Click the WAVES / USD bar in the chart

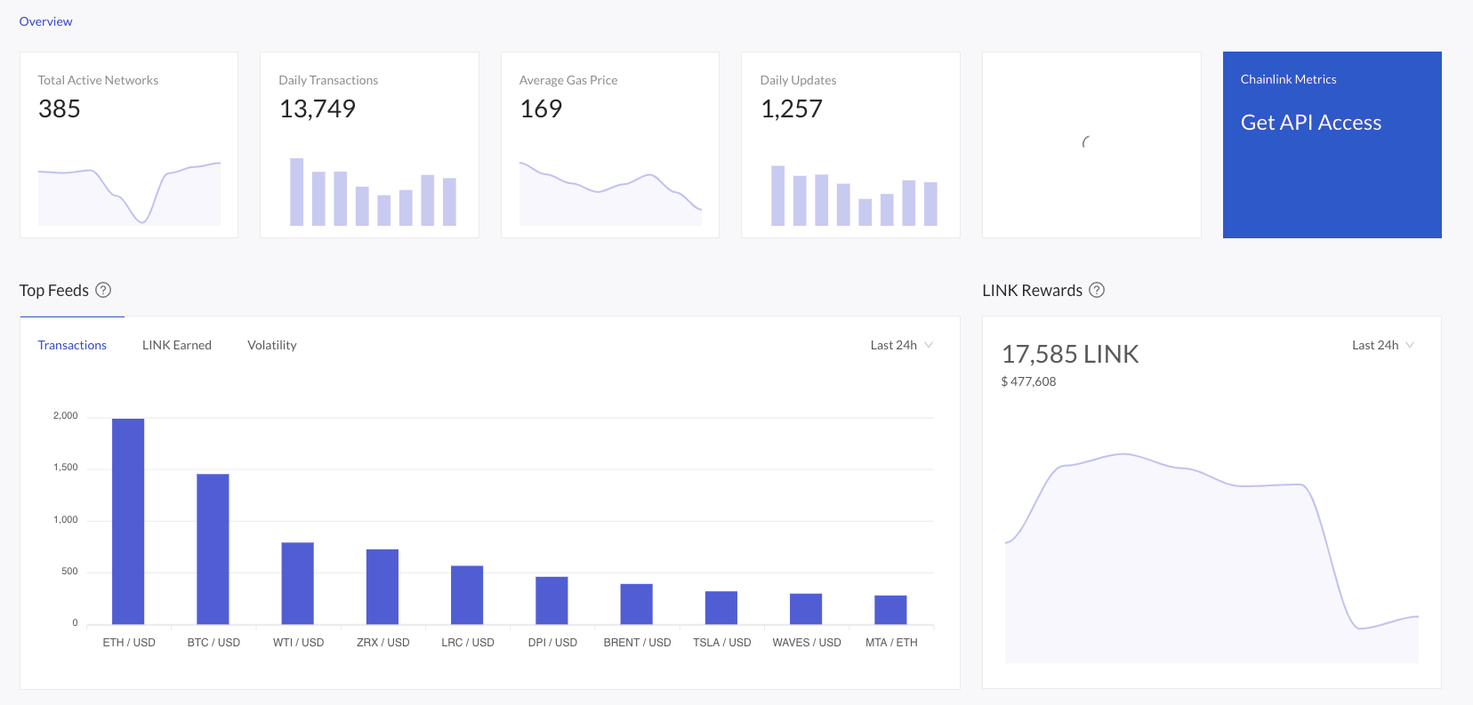pyautogui.click(x=806, y=609)
